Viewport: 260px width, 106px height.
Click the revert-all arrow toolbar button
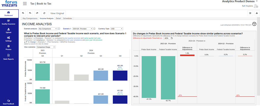23,13
